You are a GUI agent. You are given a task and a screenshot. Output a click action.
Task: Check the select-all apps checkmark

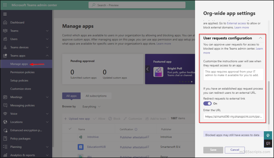pos(70,129)
